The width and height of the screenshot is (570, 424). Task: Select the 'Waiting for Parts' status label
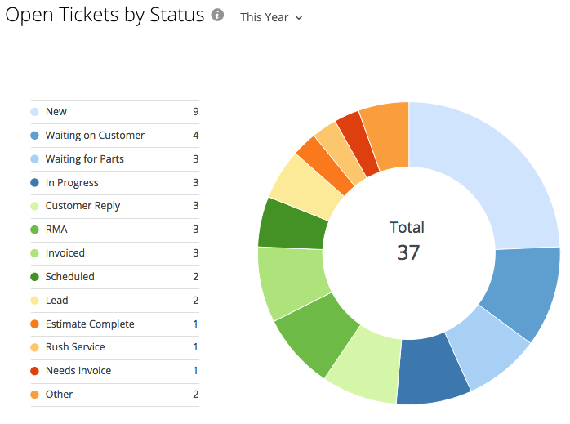[x=85, y=159]
